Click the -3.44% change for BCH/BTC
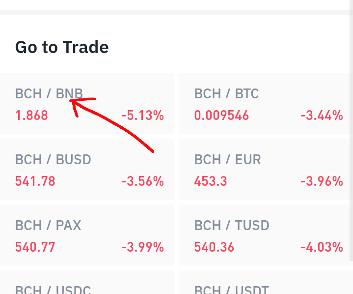353x294 pixels. 322,116
